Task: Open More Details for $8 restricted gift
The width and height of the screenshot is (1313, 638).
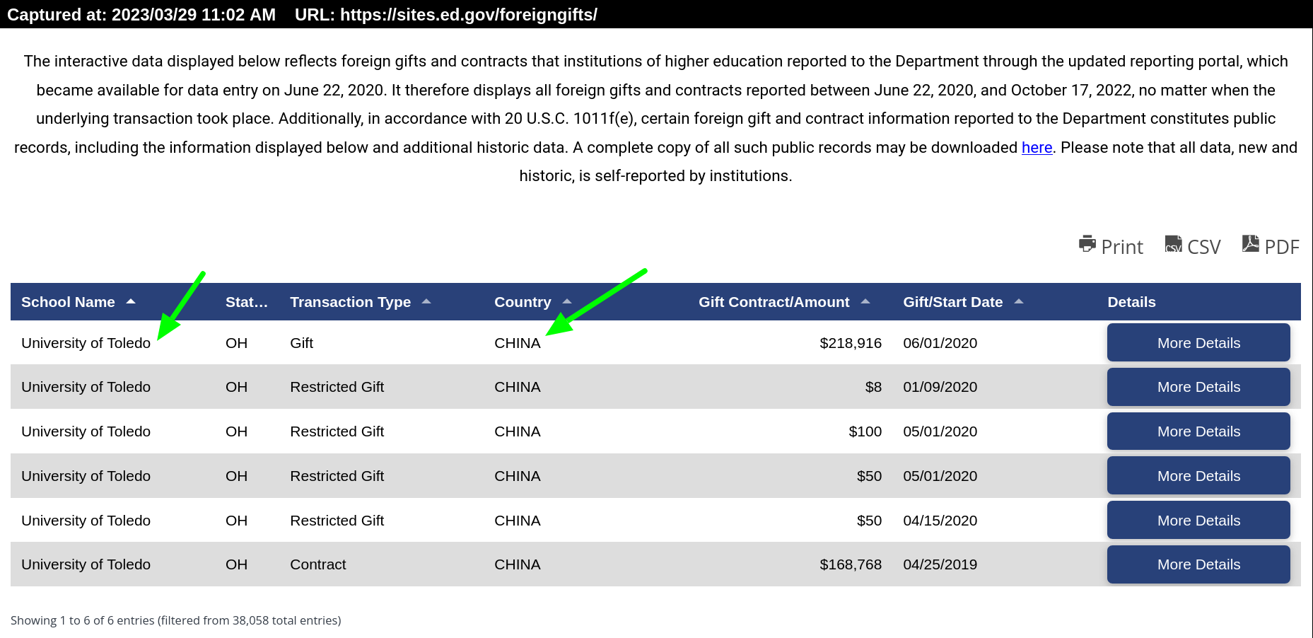Action: (x=1198, y=387)
